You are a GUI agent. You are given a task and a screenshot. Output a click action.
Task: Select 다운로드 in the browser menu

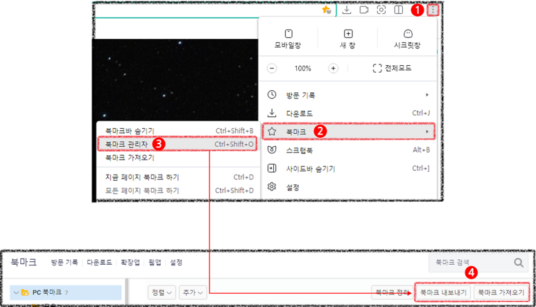[x=348, y=113]
